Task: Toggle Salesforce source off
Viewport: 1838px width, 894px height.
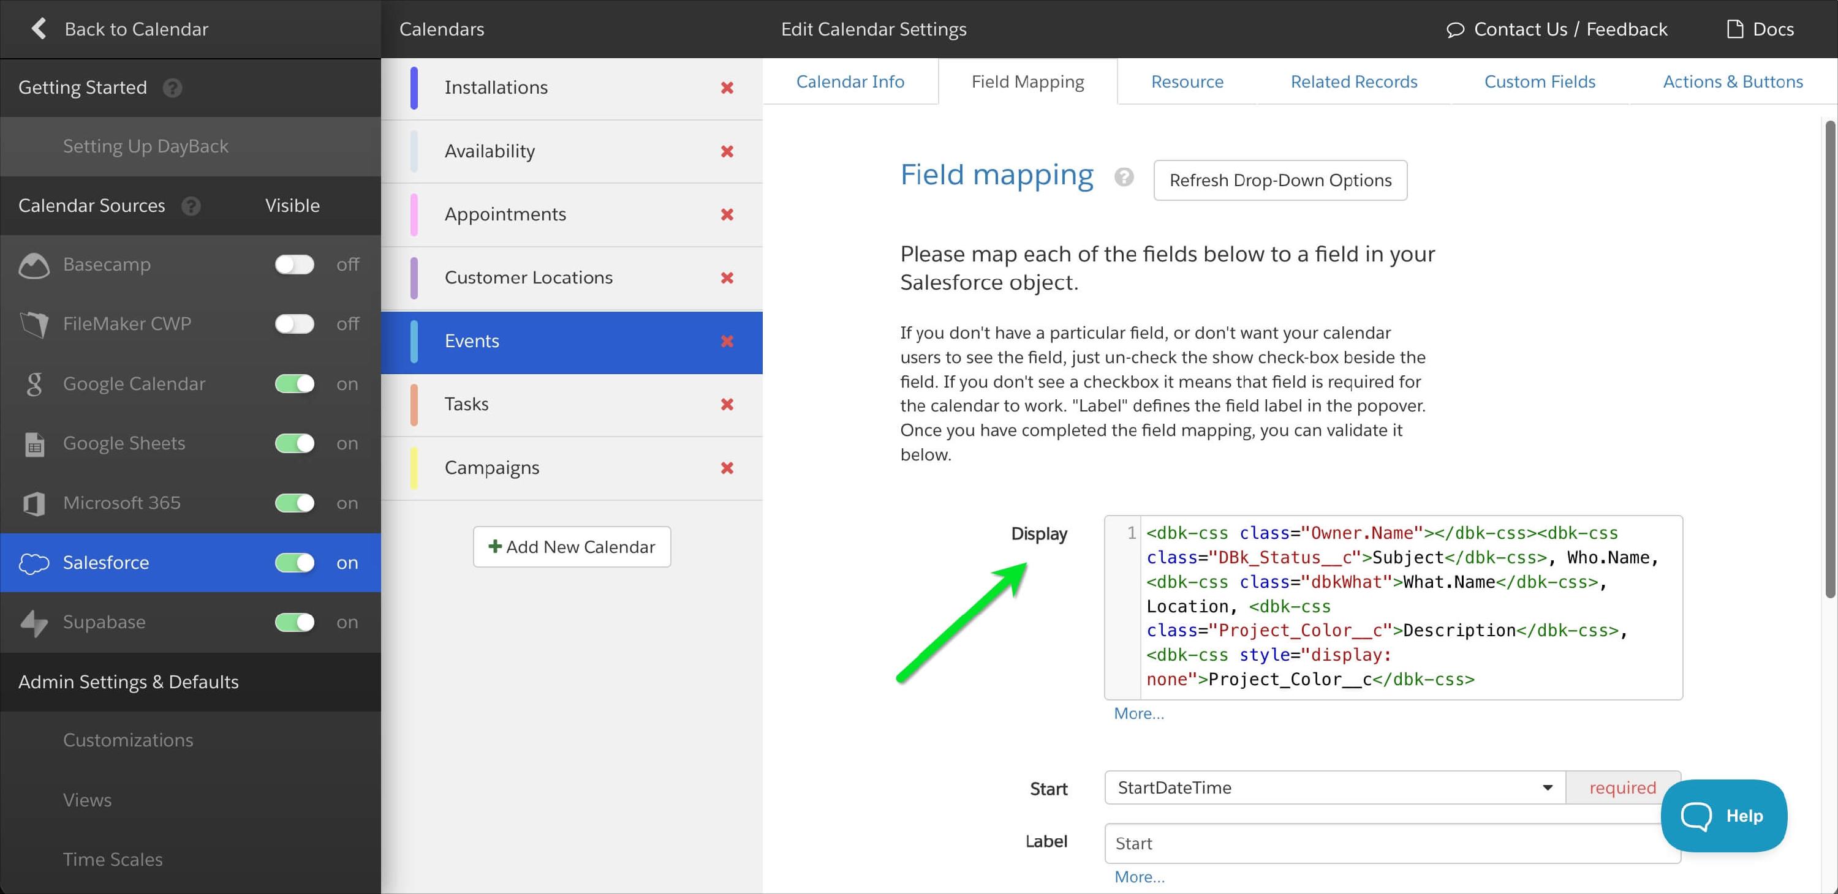Action: 295,563
